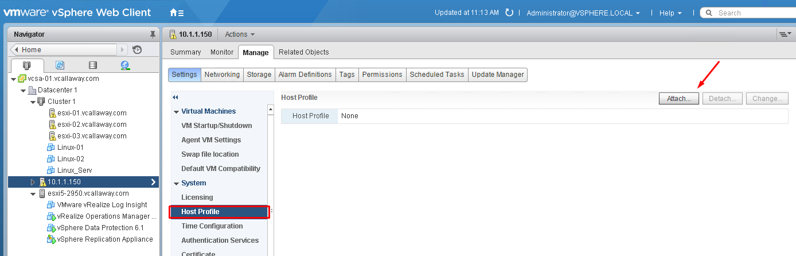Collapse the Cluster 1 tree node
Viewport: 796px width, 256px height.
tap(33, 102)
